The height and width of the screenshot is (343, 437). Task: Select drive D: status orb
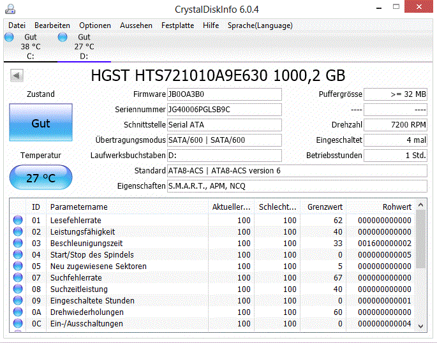pyautogui.click(x=63, y=37)
